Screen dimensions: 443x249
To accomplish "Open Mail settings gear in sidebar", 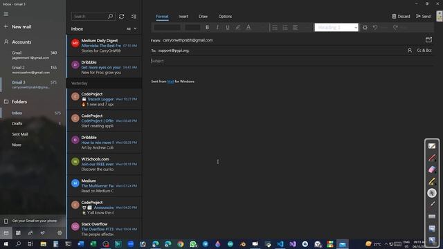I will pyautogui.click(x=60, y=233).
